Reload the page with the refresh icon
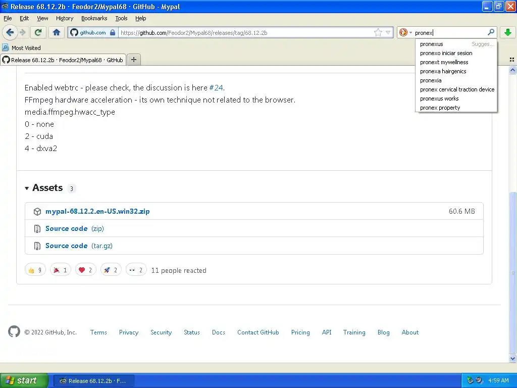The width and height of the screenshot is (517, 388). (38, 32)
